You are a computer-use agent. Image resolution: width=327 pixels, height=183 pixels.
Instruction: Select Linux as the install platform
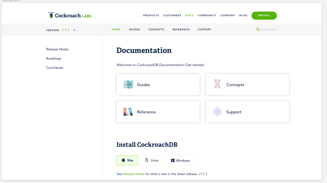click(x=152, y=160)
